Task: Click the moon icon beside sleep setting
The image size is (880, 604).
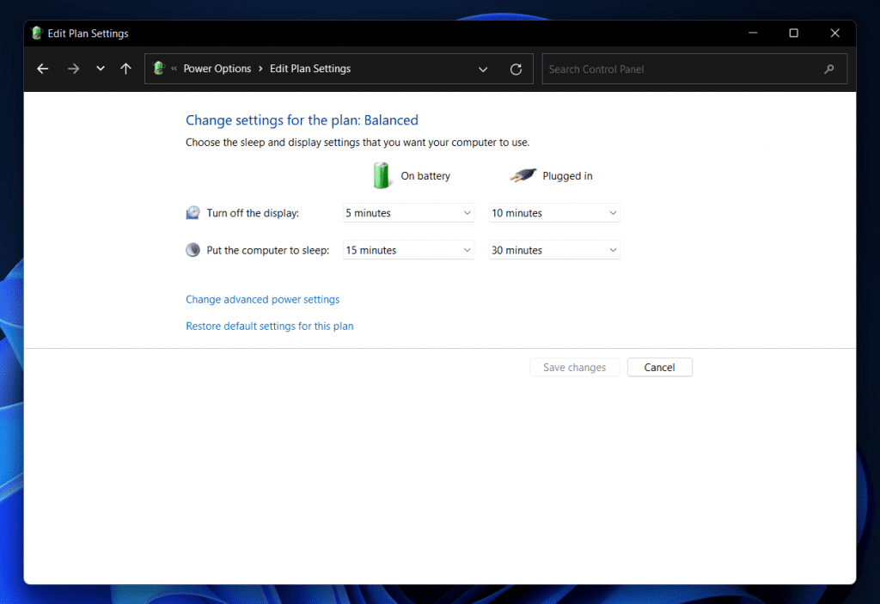Action: click(192, 248)
